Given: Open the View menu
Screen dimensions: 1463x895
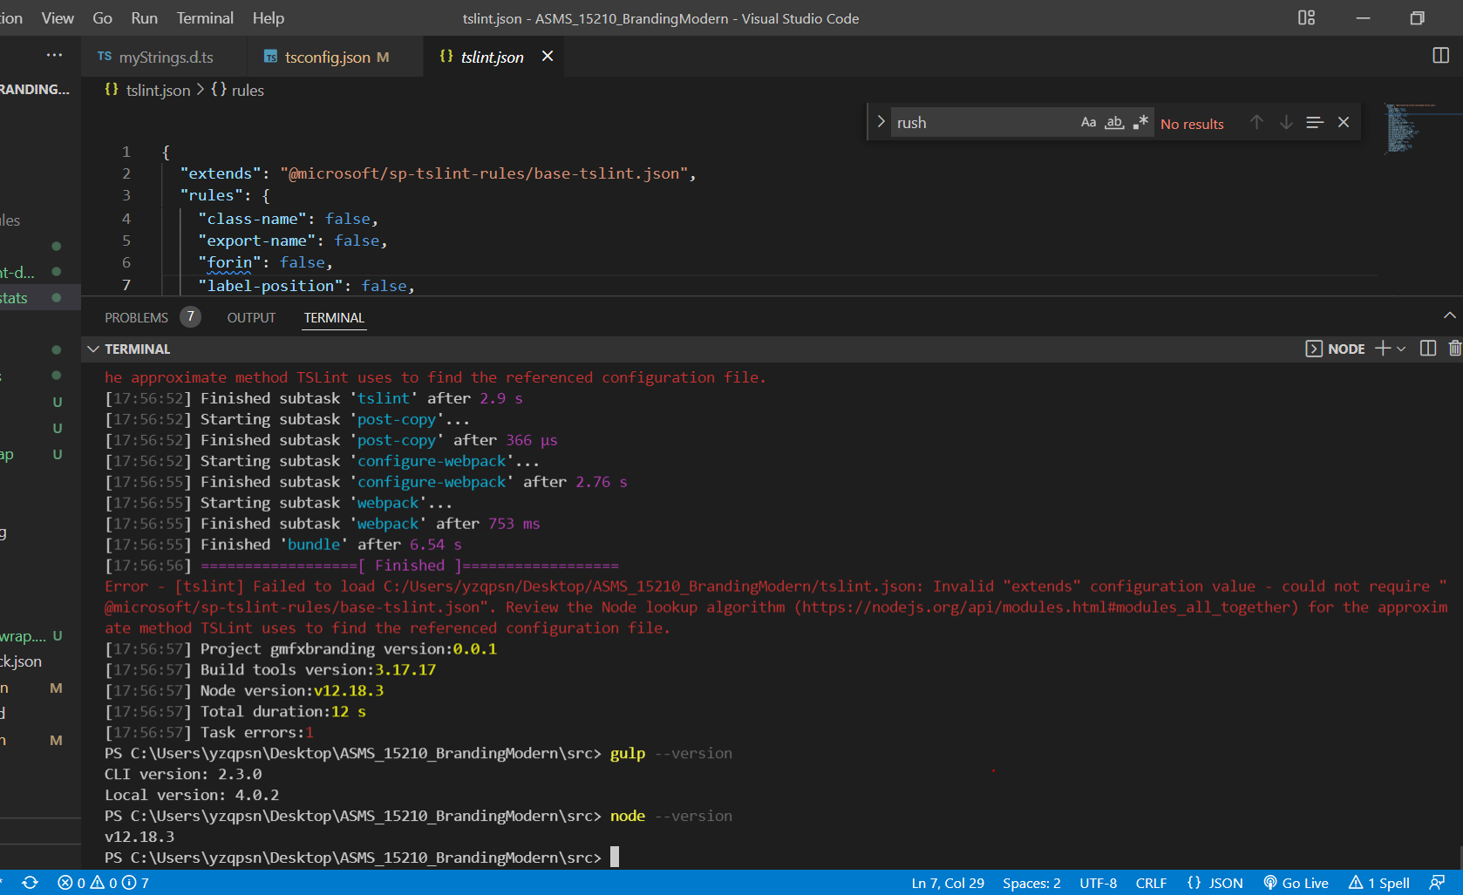Looking at the screenshot, I should (58, 18).
